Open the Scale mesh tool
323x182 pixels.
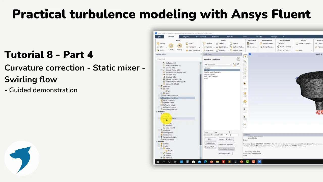(190, 43)
